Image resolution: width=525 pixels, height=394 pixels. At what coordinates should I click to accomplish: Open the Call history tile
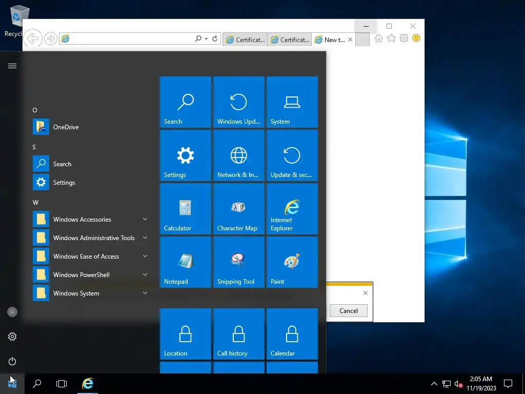click(x=239, y=334)
